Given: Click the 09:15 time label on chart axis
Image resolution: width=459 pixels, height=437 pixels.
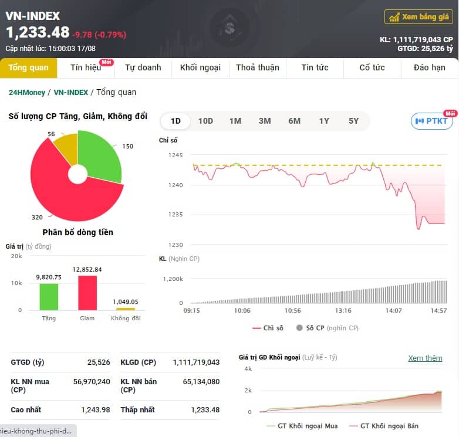Looking at the screenshot, I should pos(192,311).
